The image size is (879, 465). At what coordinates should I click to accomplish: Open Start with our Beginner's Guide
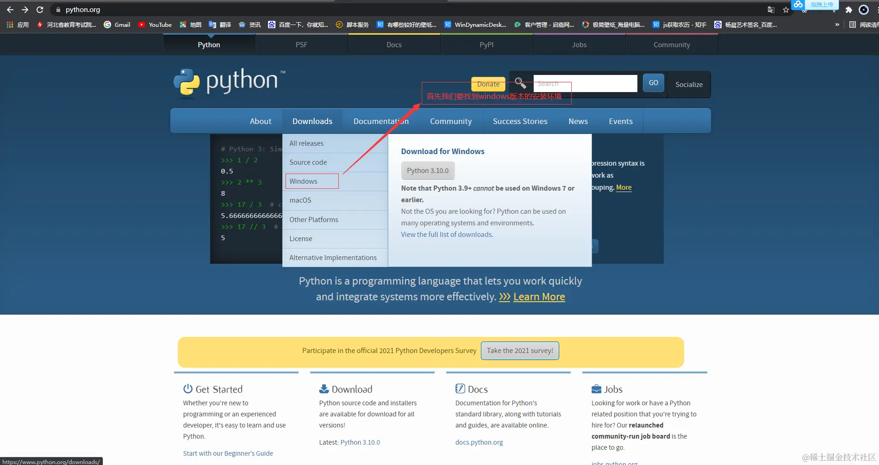click(x=228, y=453)
